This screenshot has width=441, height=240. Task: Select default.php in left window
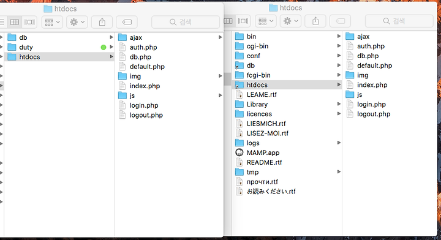click(169, 67)
